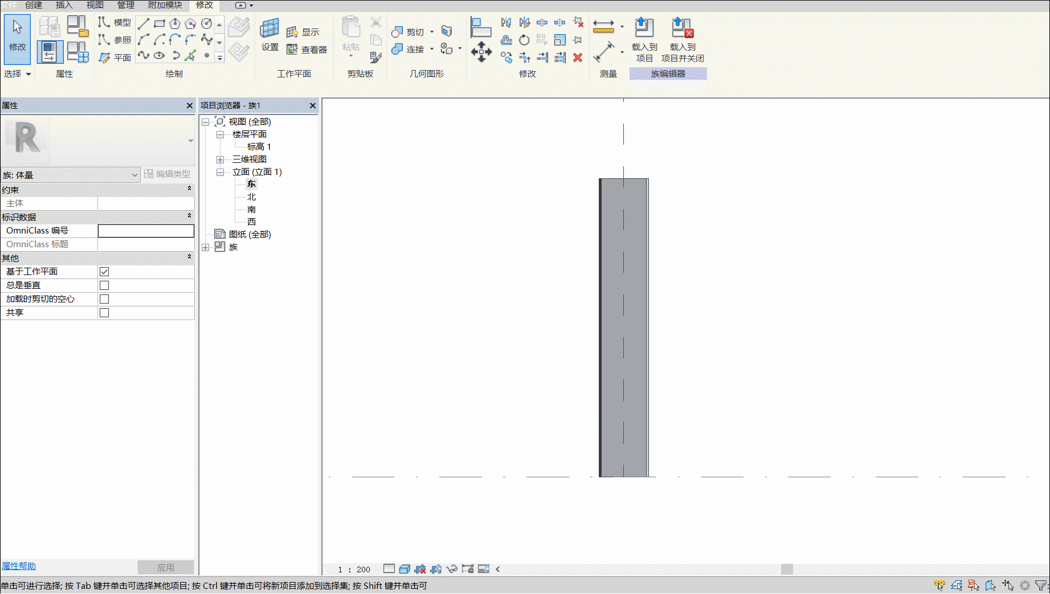Toggle the Properties palette icon
The height and width of the screenshot is (594, 1050).
(x=50, y=52)
